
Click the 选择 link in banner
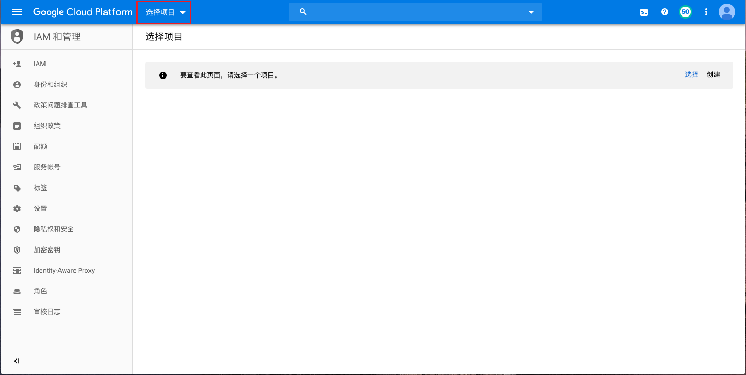[691, 75]
